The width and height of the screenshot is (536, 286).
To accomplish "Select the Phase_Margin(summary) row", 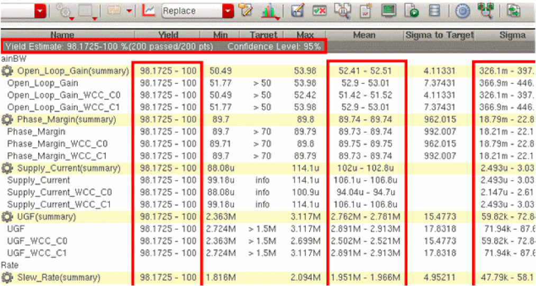I will [268, 120].
